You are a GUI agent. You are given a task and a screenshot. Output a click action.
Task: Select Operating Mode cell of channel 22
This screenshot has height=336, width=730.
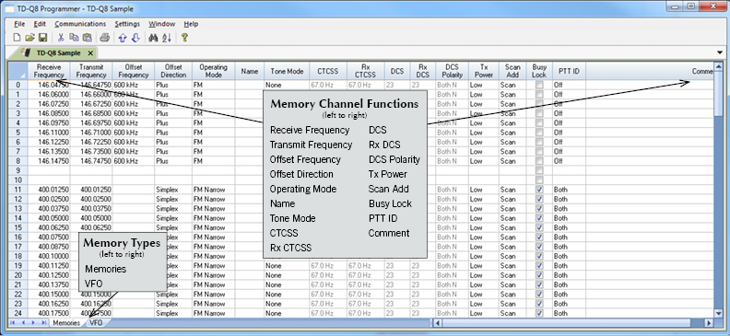pyautogui.click(x=213, y=295)
